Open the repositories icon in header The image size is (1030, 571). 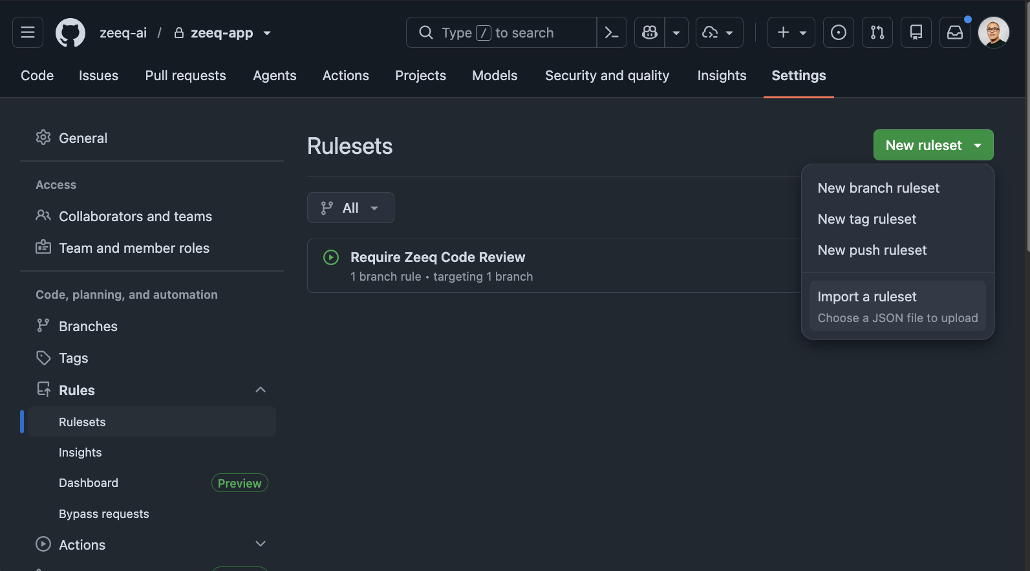(916, 32)
